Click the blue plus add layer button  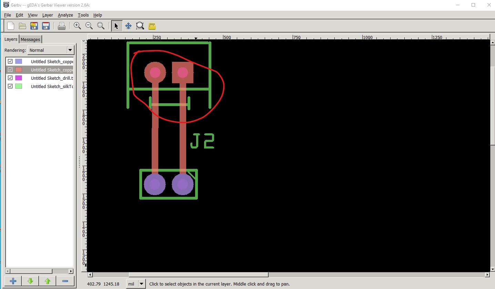tap(13, 281)
